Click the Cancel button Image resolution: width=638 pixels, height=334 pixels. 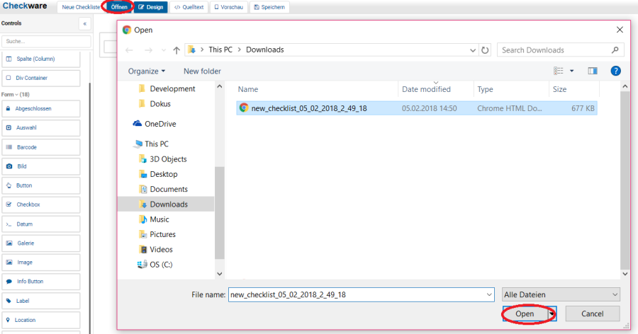pos(593,313)
